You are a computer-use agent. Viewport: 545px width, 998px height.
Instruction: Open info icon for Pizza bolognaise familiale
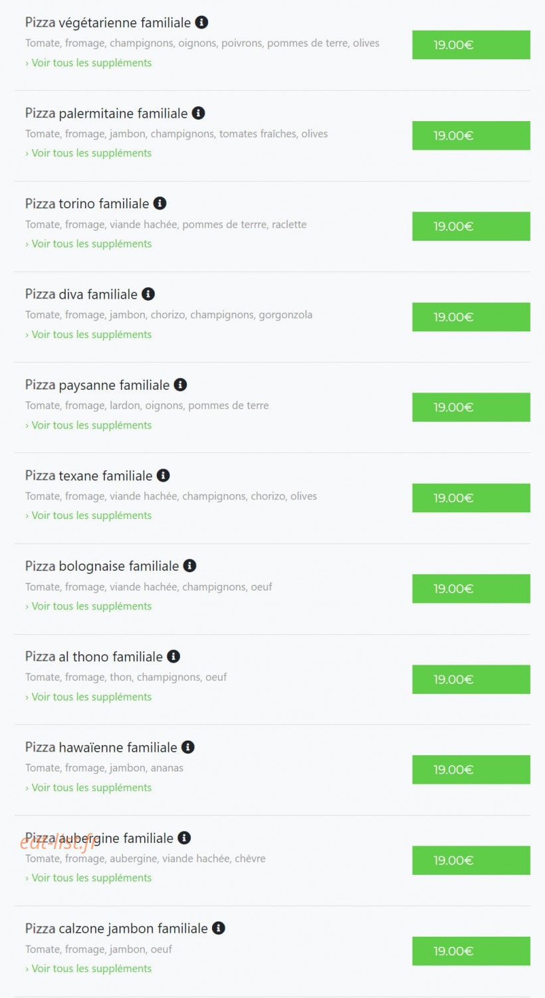[189, 566]
